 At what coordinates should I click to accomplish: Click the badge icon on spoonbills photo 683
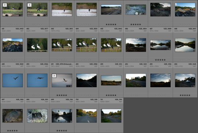tap(71, 50)
